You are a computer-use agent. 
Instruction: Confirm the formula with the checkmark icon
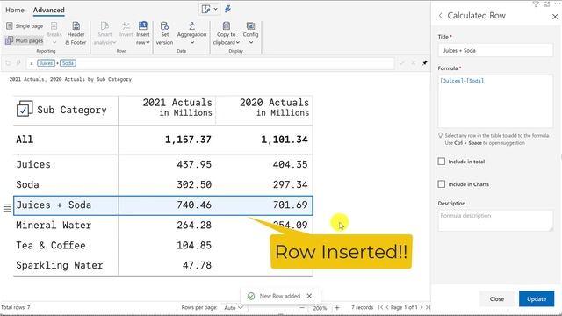pos(402,63)
